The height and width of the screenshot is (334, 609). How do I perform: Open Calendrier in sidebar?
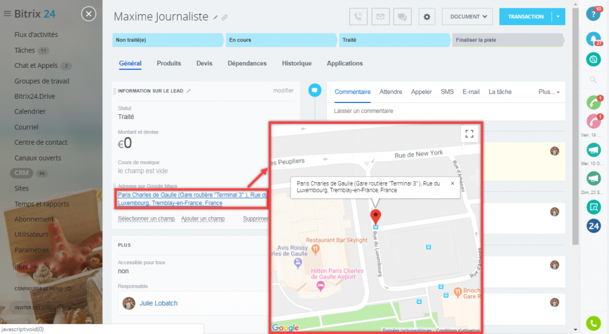click(30, 111)
